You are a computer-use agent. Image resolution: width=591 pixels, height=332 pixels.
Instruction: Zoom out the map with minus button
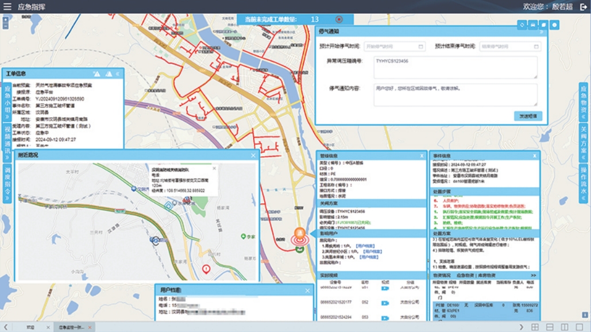coord(5,26)
